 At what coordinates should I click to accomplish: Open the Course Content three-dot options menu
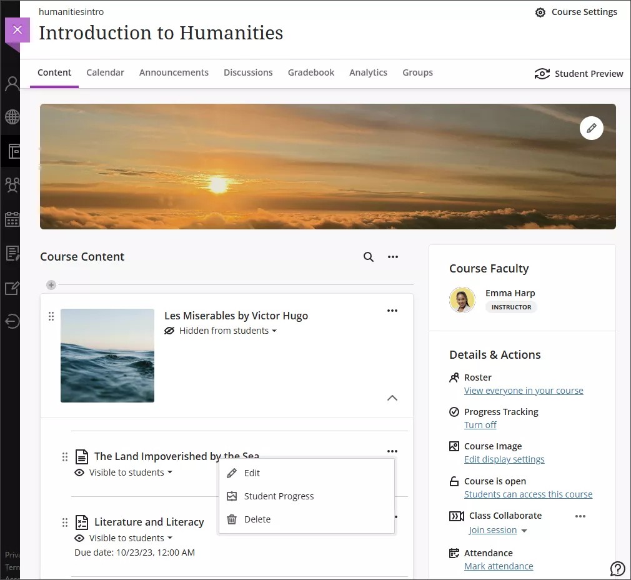(393, 257)
